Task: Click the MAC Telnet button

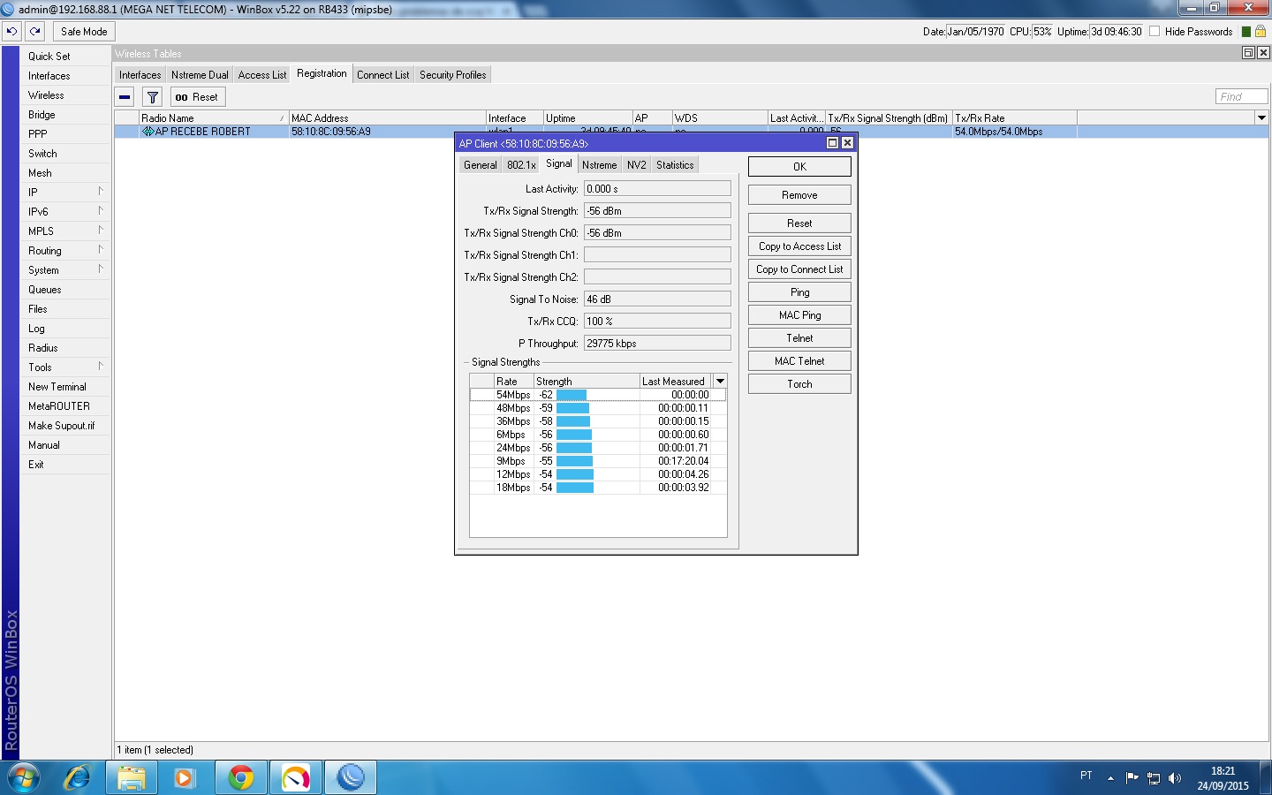Action: [x=799, y=361]
